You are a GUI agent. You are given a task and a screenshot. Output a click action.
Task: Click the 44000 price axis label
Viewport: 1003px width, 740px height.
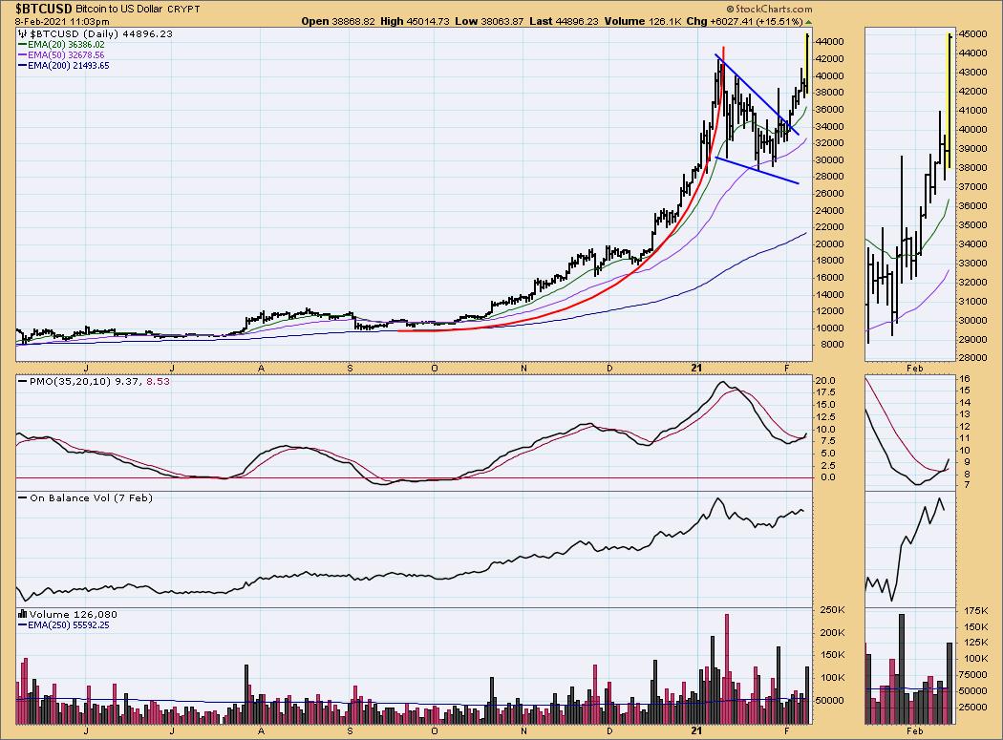[830, 42]
